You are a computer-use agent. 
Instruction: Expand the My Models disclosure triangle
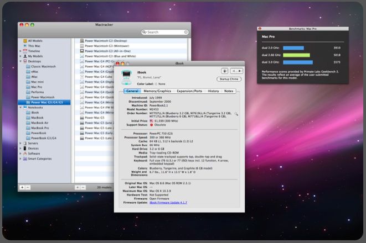[20, 56]
